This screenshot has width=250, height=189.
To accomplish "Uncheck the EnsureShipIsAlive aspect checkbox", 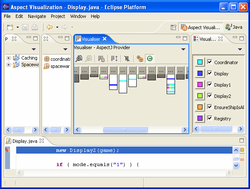I will pos(210,107).
